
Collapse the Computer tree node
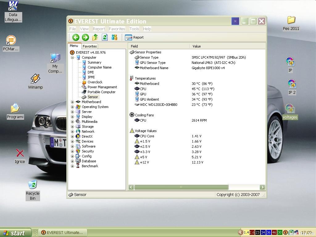coord(73,57)
